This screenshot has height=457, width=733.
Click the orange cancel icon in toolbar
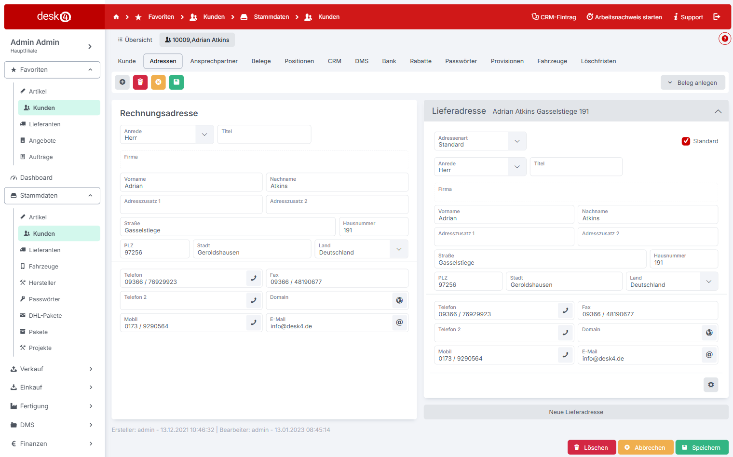[x=158, y=82]
